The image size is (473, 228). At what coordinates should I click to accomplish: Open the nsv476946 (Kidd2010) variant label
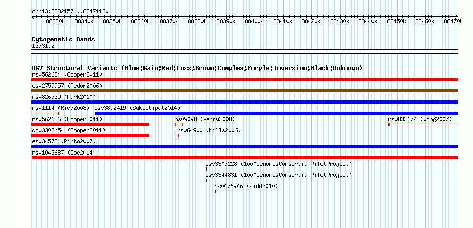pos(246,186)
